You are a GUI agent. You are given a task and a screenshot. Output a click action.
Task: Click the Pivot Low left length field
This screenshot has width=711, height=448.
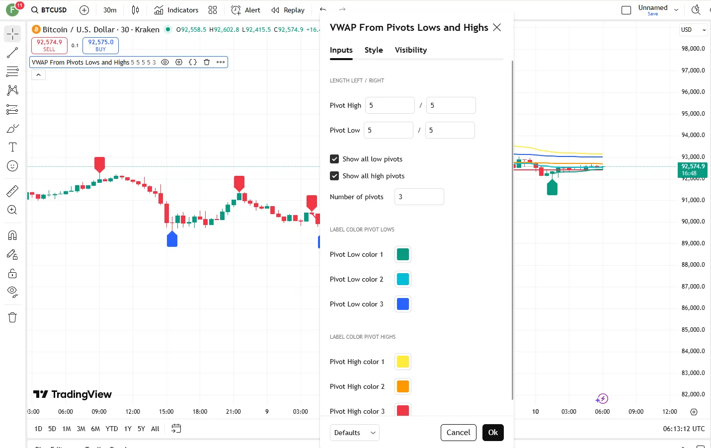tap(389, 130)
